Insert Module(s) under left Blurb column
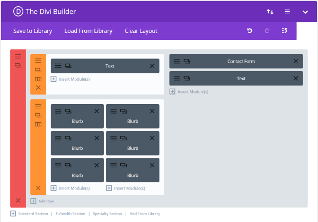The height and width of the screenshot is (222, 318). click(70, 188)
